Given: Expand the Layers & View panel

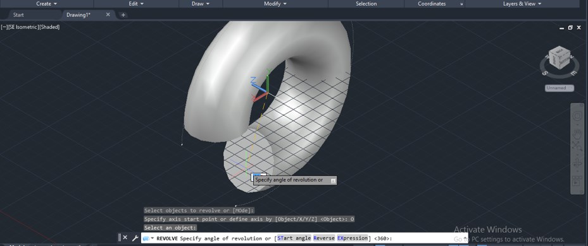Looking at the screenshot, I should coord(522,4).
